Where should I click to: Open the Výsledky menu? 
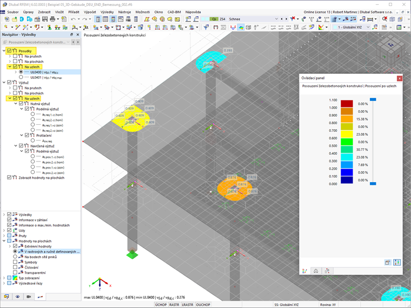click(x=107, y=12)
